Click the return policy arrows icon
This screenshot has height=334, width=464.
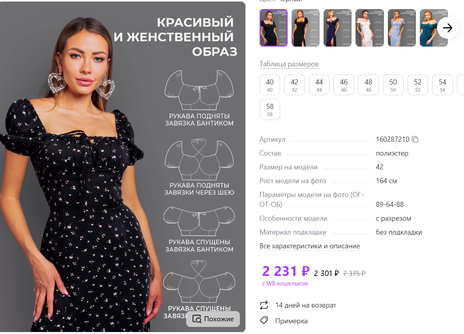click(264, 305)
